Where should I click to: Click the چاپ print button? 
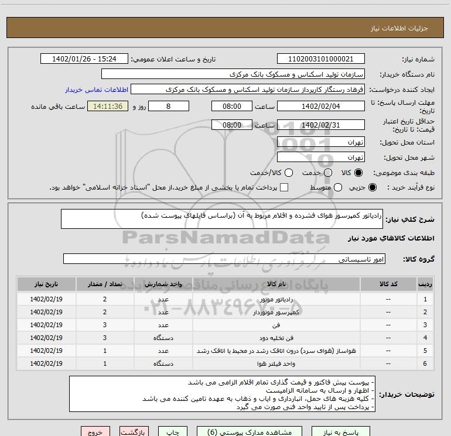[x=173, y=432]
